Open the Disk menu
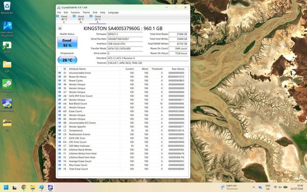The image size is (307, 192). pyautogui.click(x=95, y=12)
